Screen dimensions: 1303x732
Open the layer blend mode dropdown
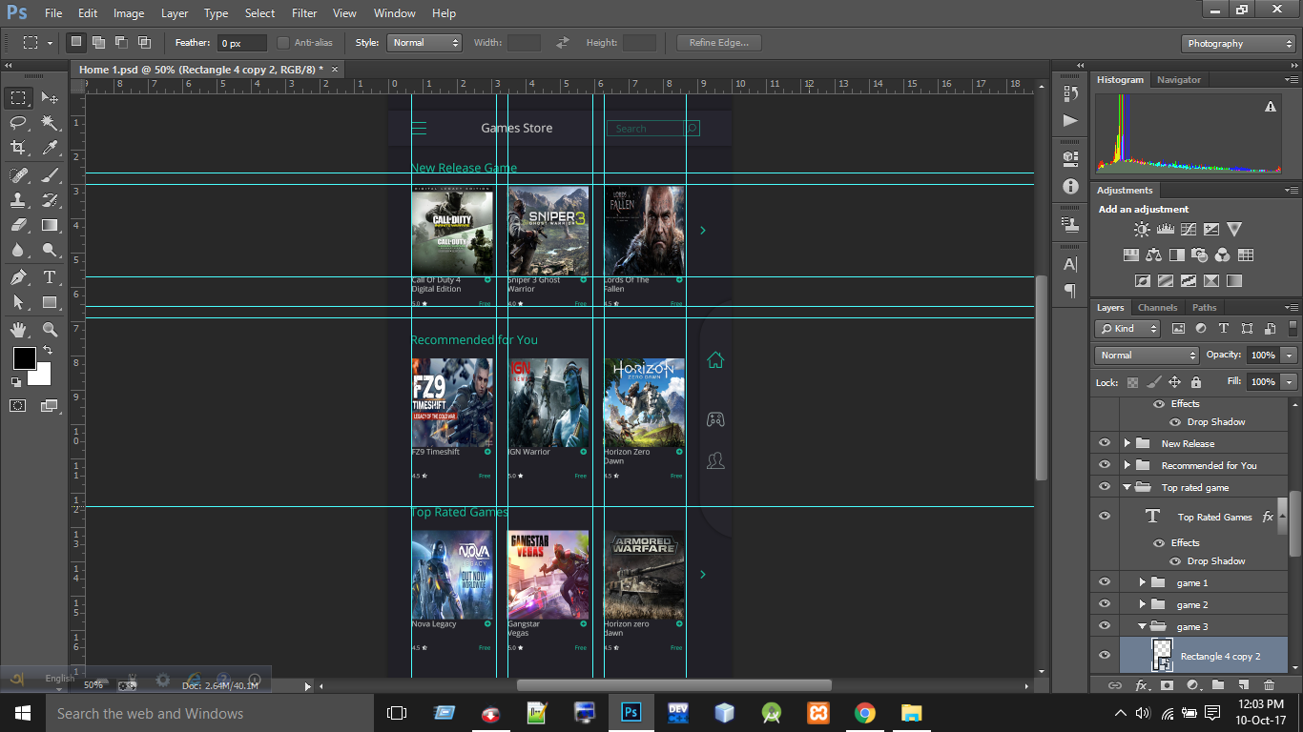[x=1147, y=356]
